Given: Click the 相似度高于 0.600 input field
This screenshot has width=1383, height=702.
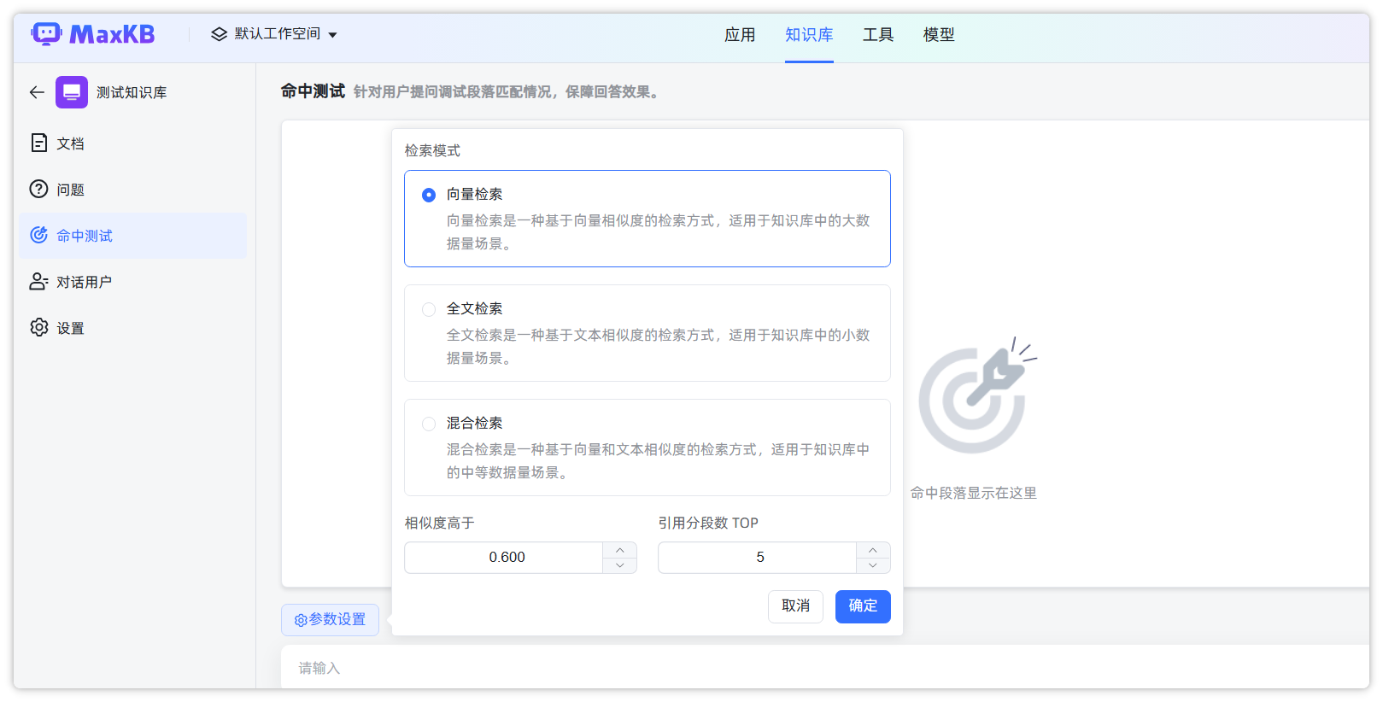Looking at the screenshot, I should point(506,558).
